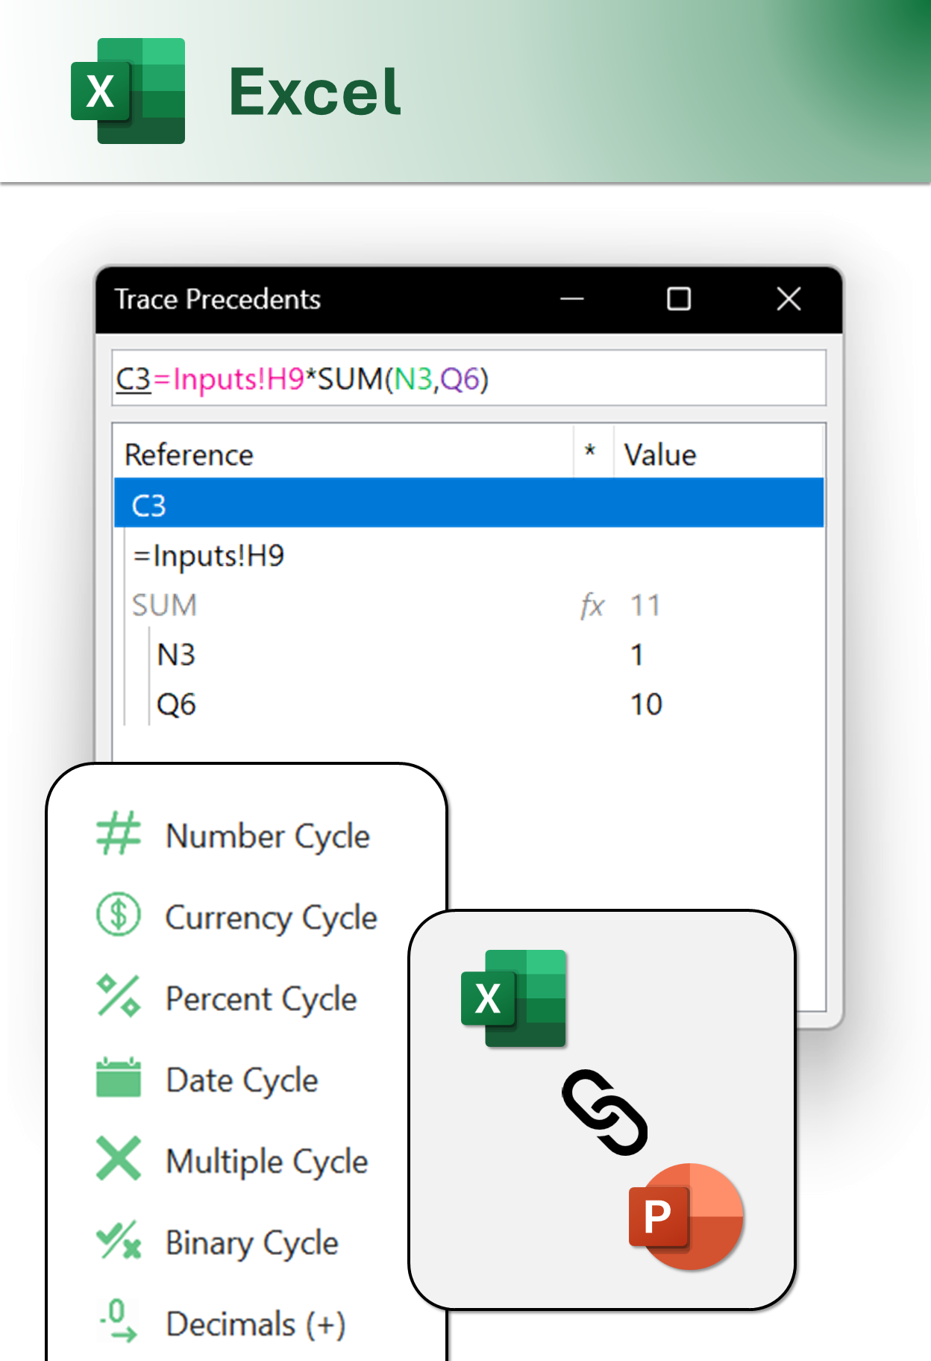The height and width of the screenshot is (1361, 931).
Task: Click the Currency Cycle dollar icon
Action: point(119,915)
